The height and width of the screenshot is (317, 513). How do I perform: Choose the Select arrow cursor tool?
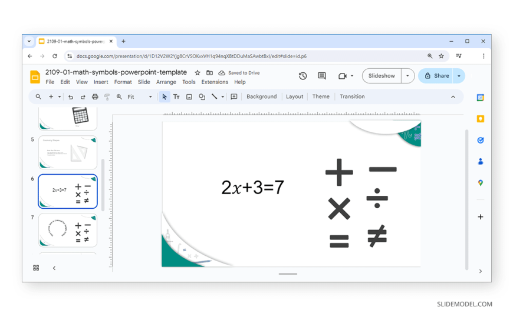(x=165, y=96)
